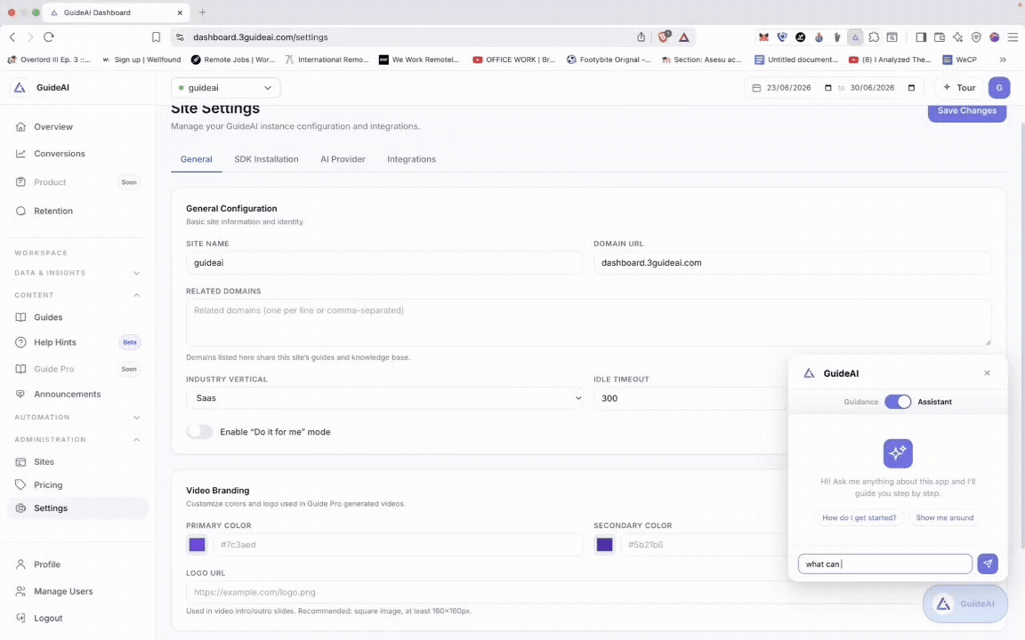Send the chat message with paper plane icon
The width and height of the screenshot is (1025, 640).
tap(987, 564)
